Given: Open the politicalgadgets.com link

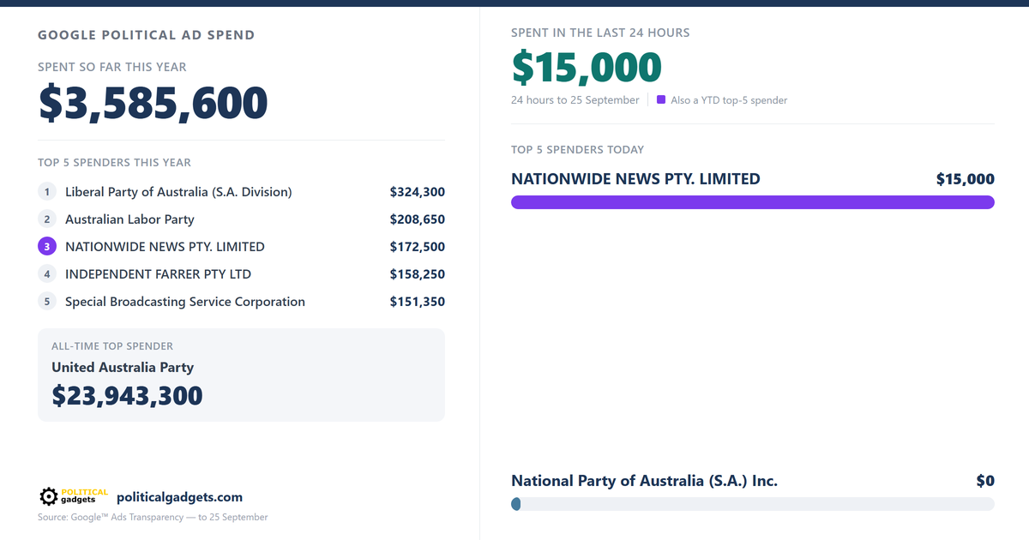Looking at the screenshot, I should (179, 497).
